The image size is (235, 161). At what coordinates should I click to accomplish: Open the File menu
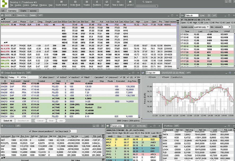click(x=11, y=5)
